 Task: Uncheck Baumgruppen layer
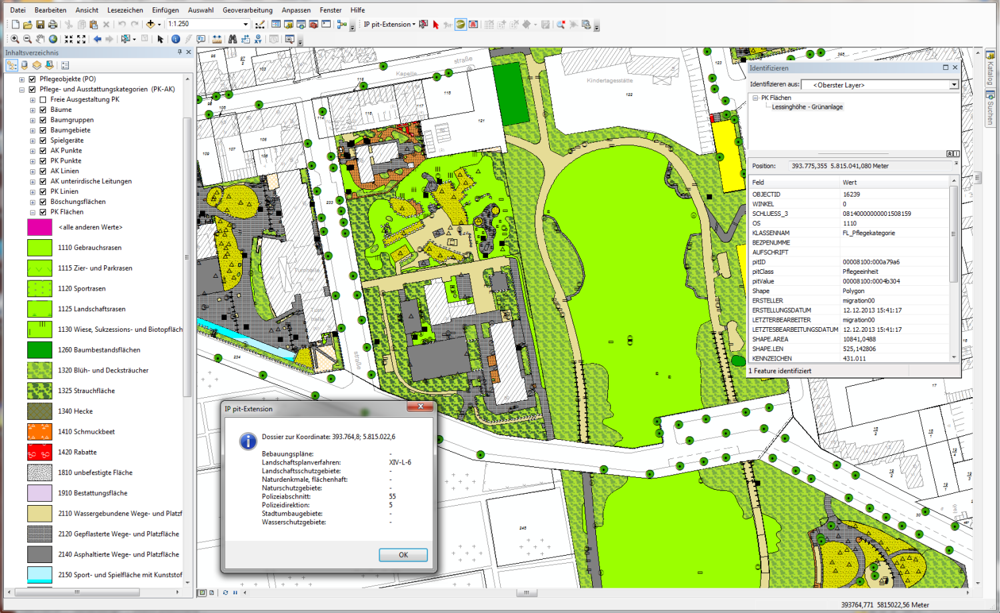[43, 120]
